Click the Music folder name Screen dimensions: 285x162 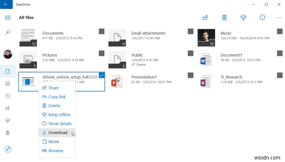point(226,33)
